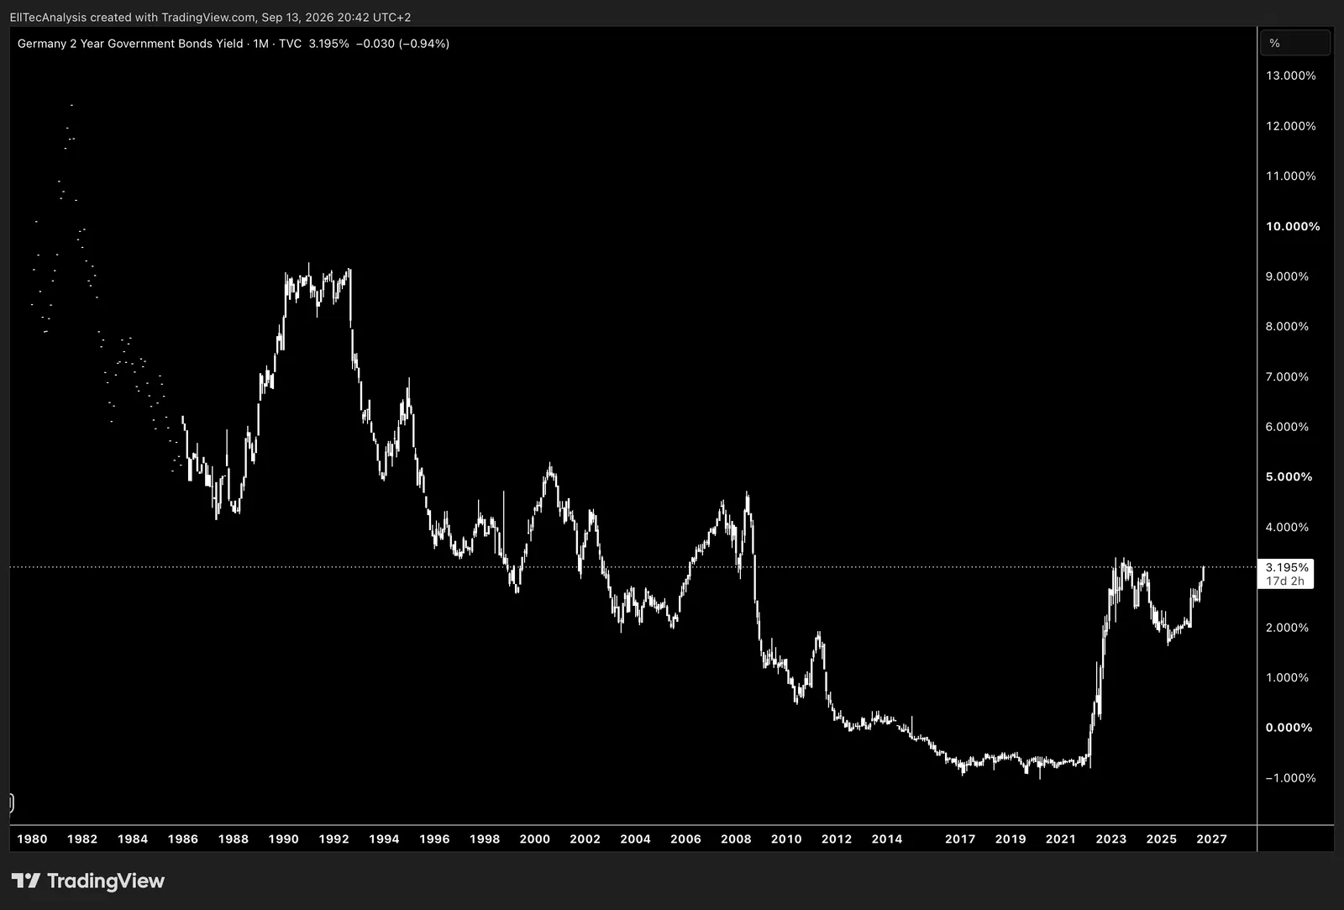Select the current price label "3.195%" on axis
Screen dimensions: 1344x910
tap(1287, 568)
